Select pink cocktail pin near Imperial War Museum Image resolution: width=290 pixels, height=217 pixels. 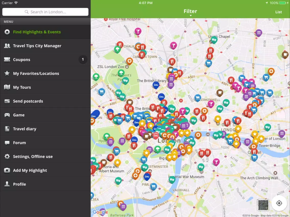click(216, 162)
